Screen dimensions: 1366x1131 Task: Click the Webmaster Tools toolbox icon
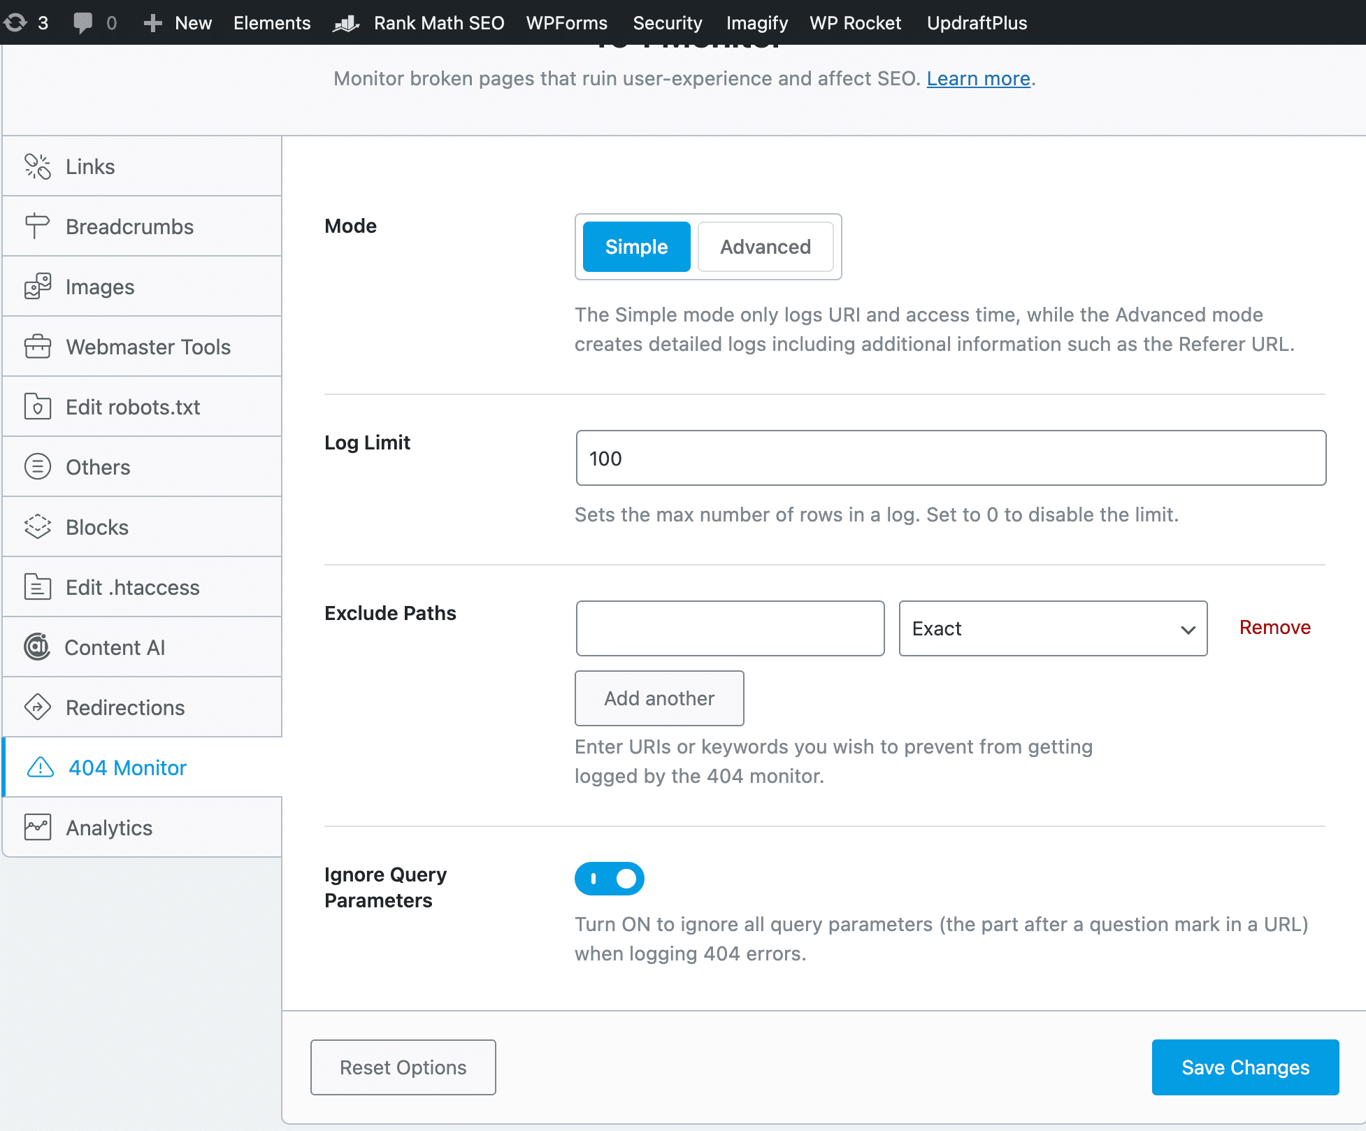pos(38,347)
